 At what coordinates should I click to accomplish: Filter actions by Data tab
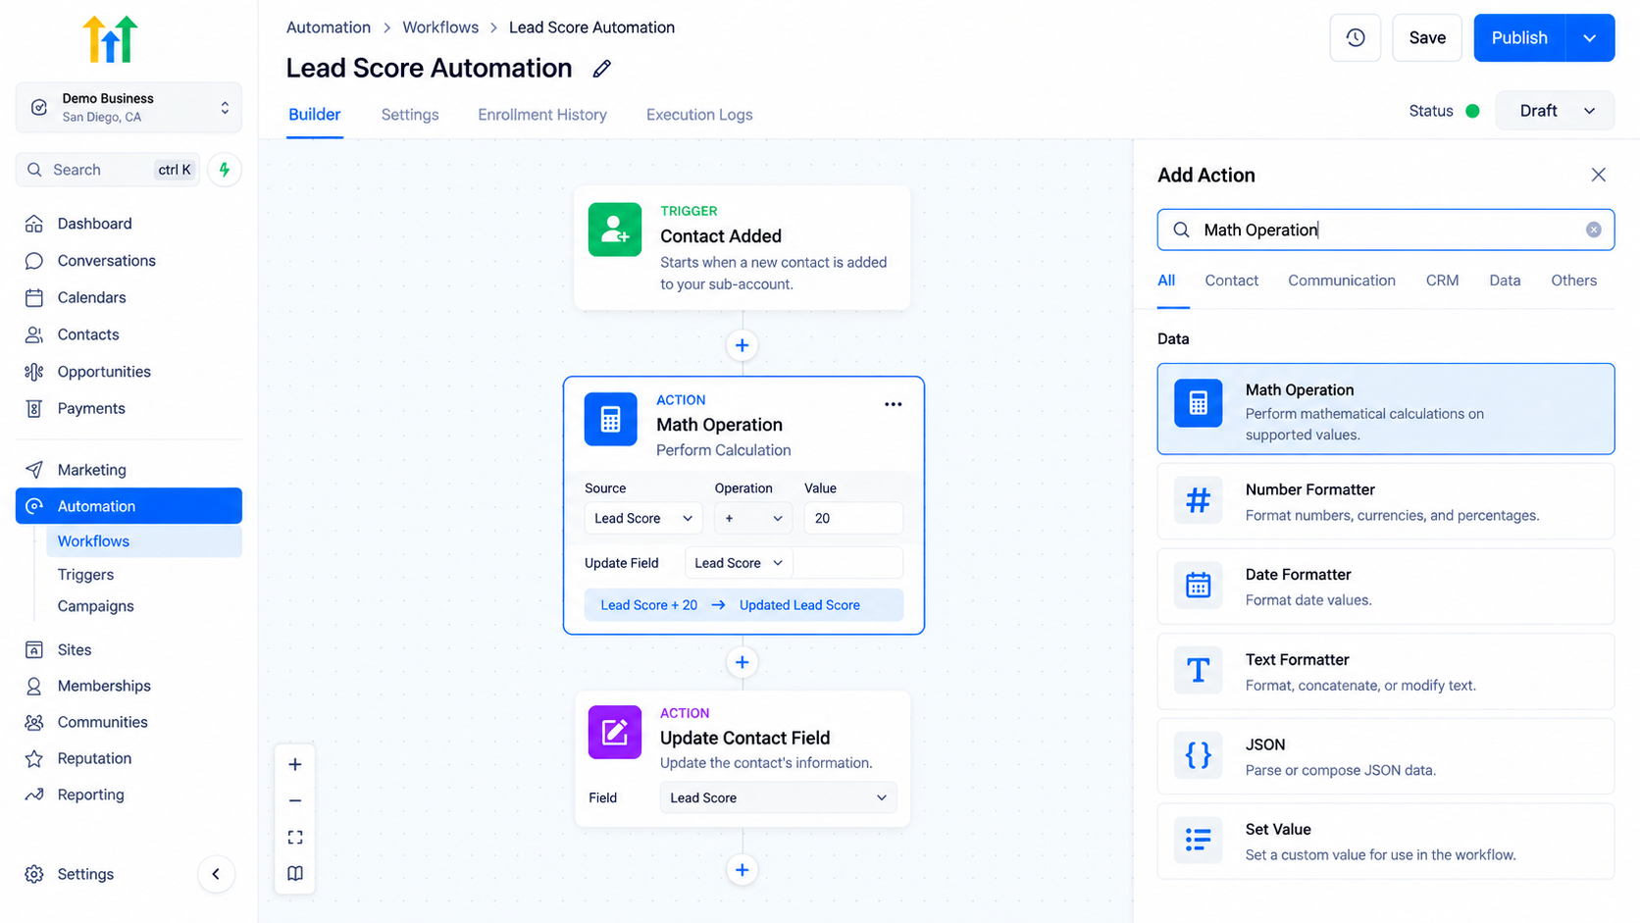point(1505,281)
